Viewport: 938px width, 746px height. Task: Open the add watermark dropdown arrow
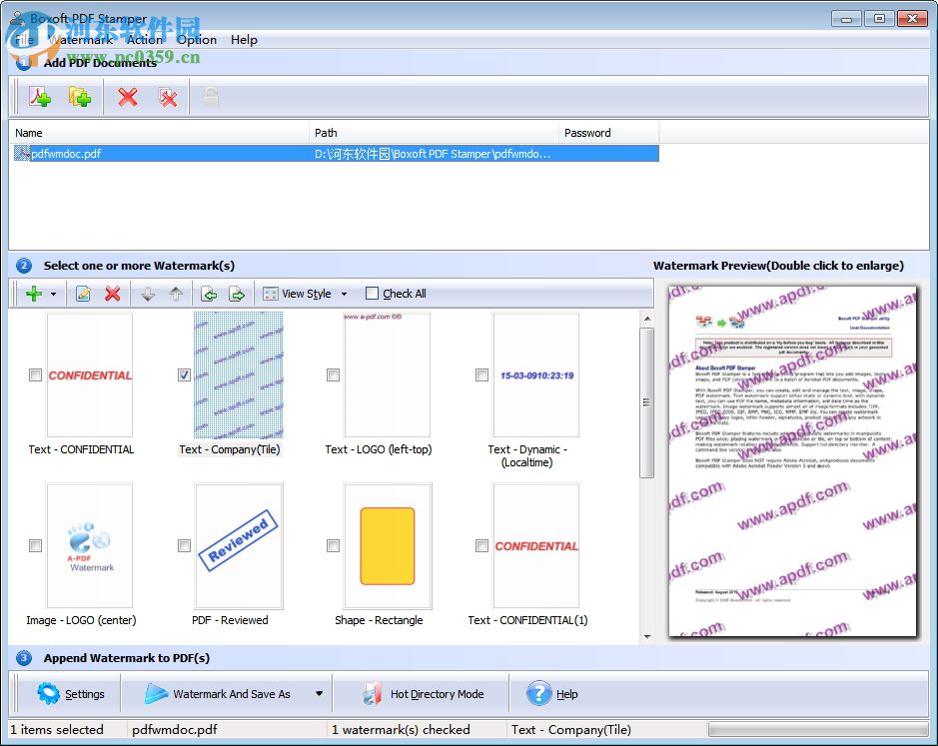53,294
